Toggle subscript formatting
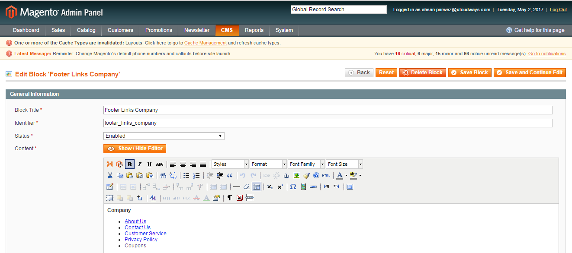This screenshot has width=572, height=253. click(270, 187)
